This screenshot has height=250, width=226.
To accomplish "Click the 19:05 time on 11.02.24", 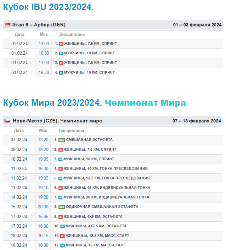I will [x=43, y=178].
